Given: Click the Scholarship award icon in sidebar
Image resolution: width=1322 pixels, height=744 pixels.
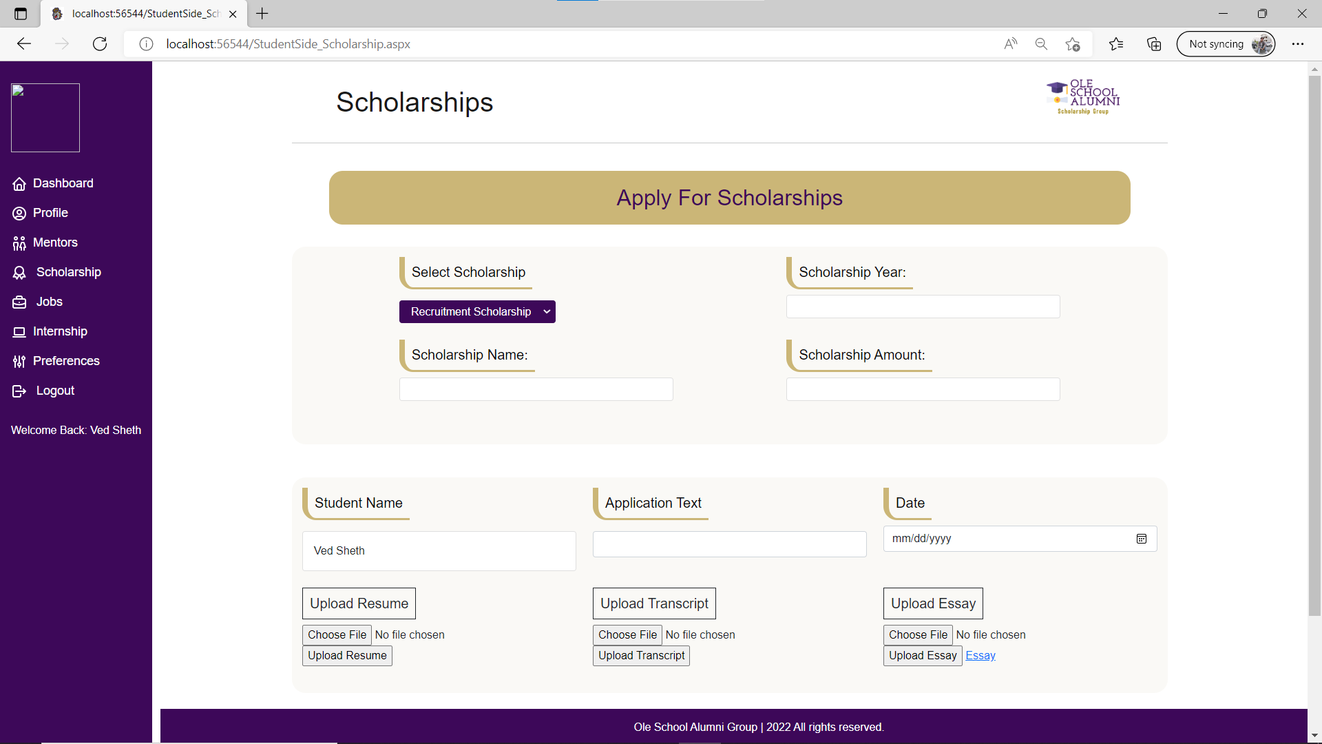Looking at the screenshot, I should 19,273.
